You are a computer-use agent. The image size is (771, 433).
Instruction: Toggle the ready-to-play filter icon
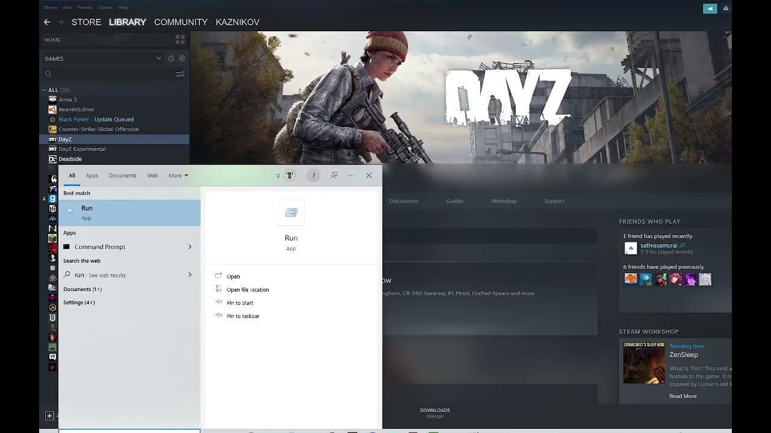click(182, 58)
